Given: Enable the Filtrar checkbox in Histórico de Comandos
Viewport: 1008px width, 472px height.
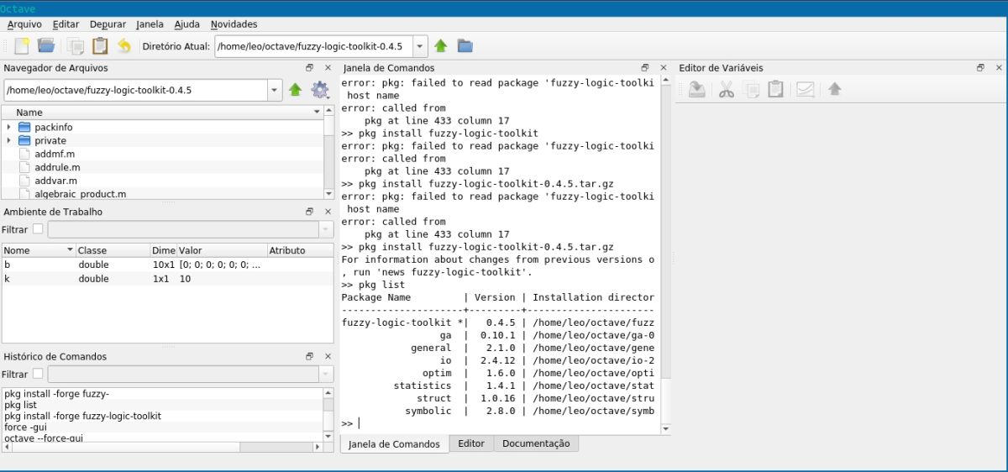Looking at the screenshot, I should pyautogui.click(x=38, y=374).
